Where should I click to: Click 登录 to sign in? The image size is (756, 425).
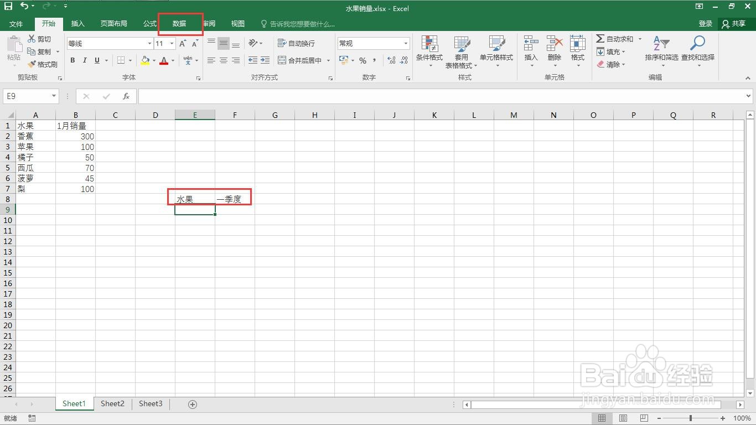point(706,24)
